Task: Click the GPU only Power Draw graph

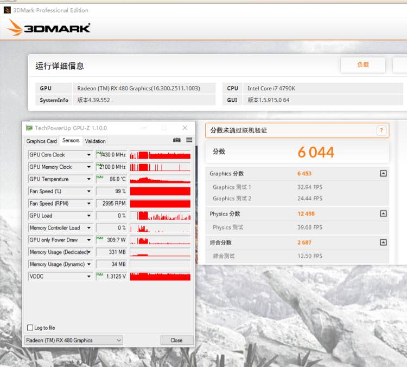Action: (160, 240)
